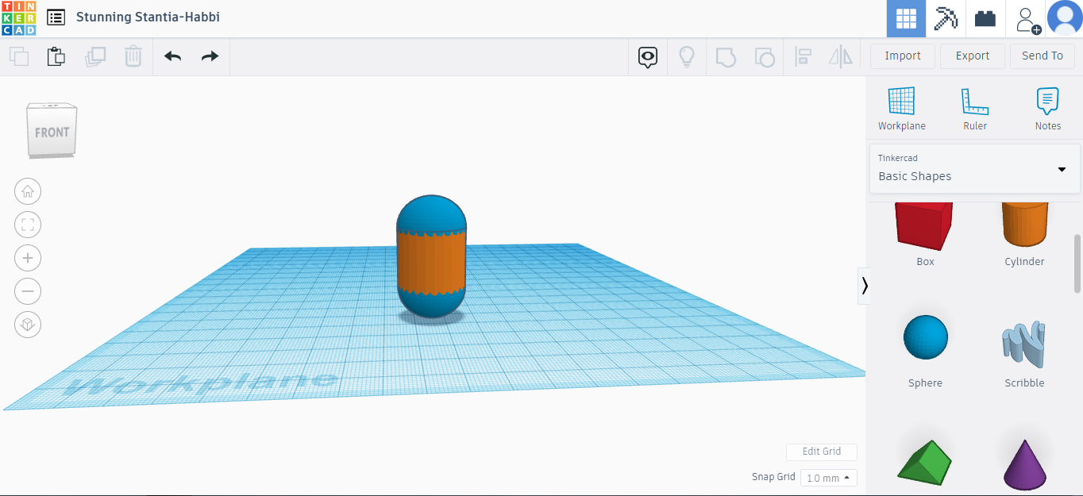Switch to the 3D design grid view
The width and height of the screenshot is (1083, 496).
pos(906,19)
